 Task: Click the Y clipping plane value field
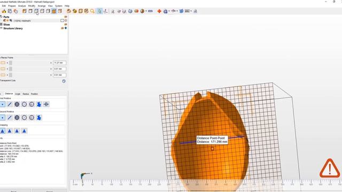point(59,69)
